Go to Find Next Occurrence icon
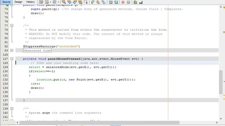 tap(75, 2)
